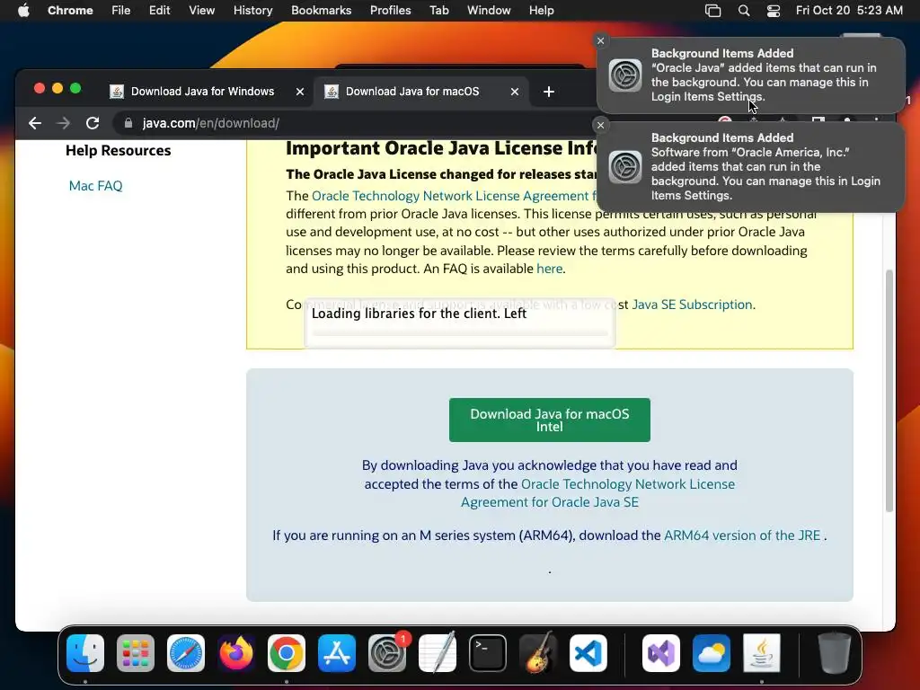
Task: Dismiss the Oracle America notification
Action: pos(600,125)
